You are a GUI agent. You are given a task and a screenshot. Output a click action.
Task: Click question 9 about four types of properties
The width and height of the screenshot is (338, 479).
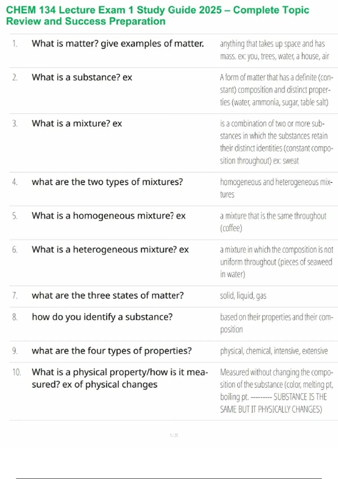[x=112, y=351]
